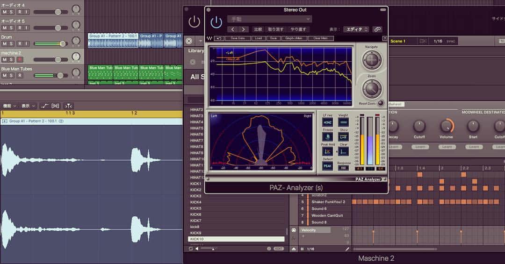Click the Show L+R button
Screen dimensions: 505x264
(343, 137)
